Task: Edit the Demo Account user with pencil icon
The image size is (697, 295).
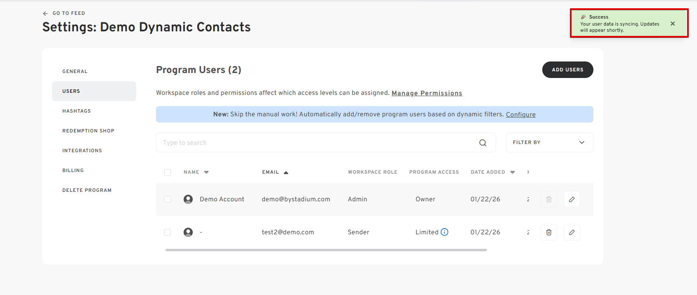Action: pos(572,199)
